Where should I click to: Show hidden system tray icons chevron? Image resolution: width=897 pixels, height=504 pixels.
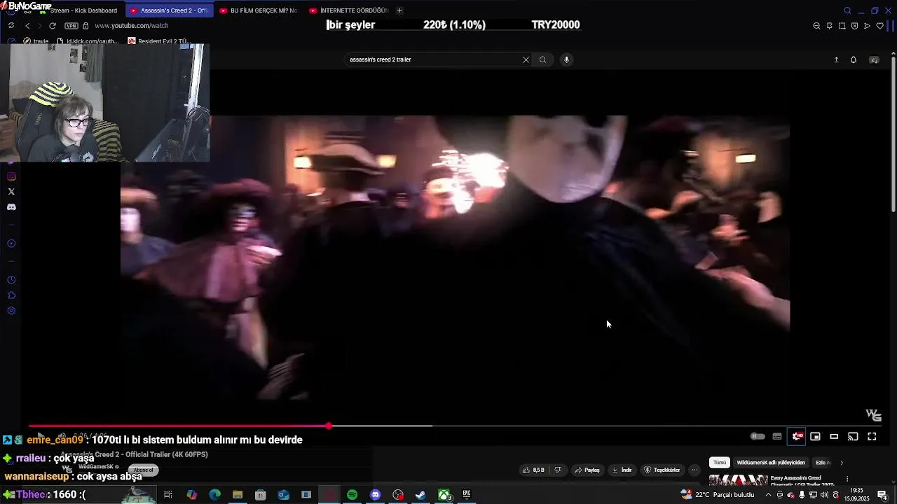768,495
